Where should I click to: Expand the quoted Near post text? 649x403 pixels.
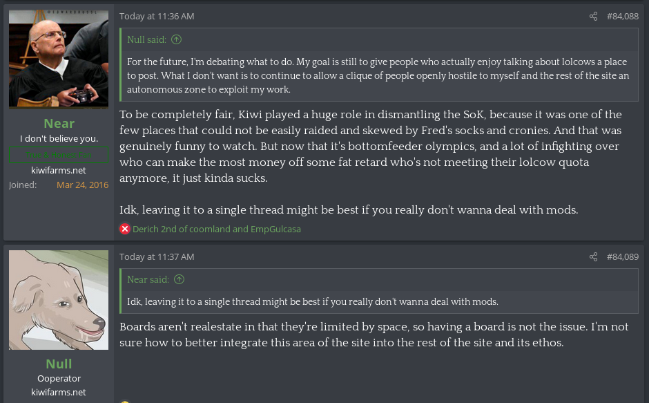(x=313, y=301)
